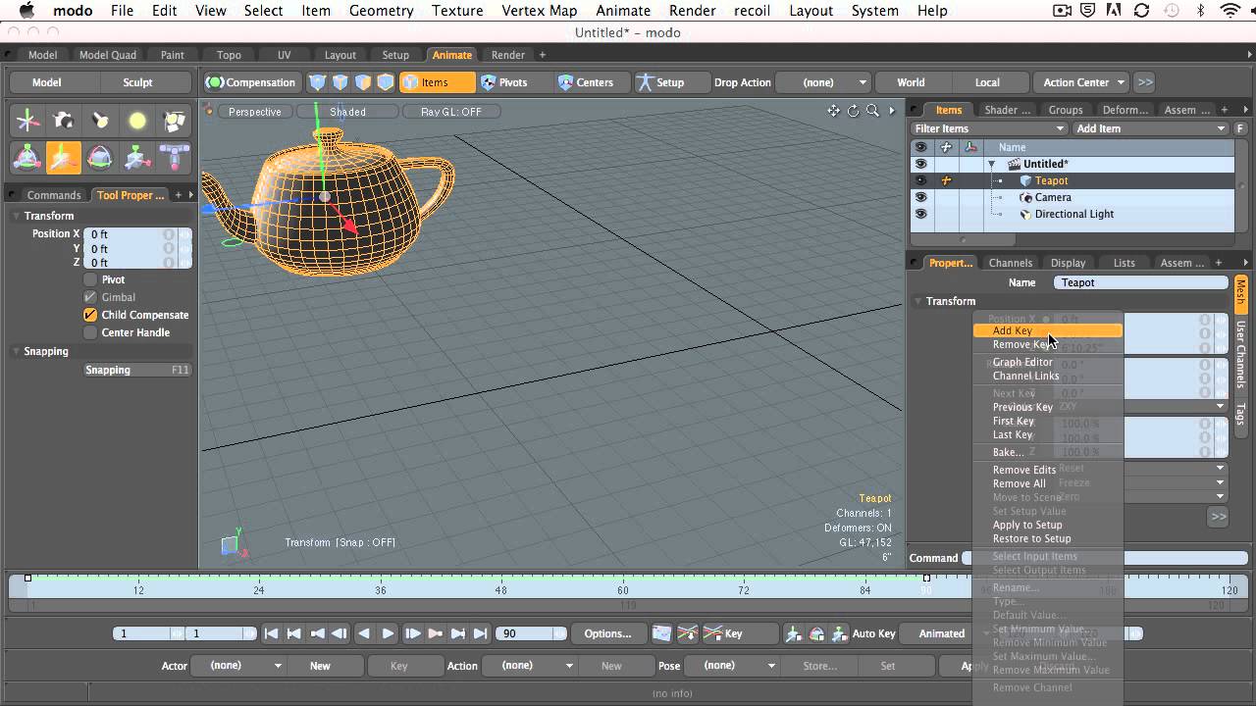Click the joint/skeleton tool icon
Screen dimensions: 1256x706
[174, 157]
